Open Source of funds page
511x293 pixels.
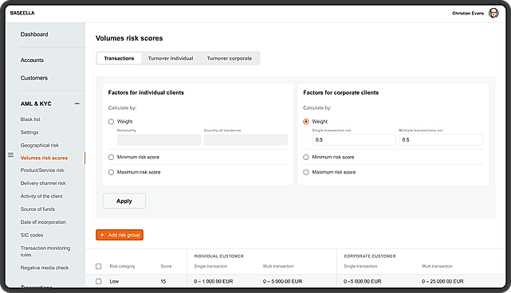click(37, 209)
